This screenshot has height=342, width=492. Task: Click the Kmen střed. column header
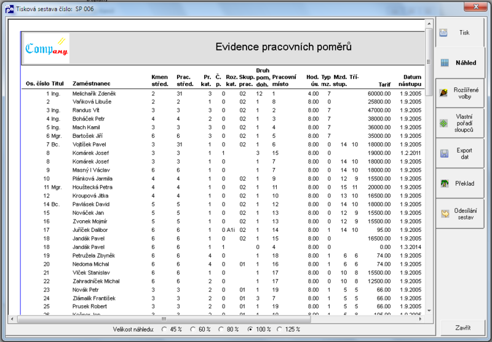(160, 81)
